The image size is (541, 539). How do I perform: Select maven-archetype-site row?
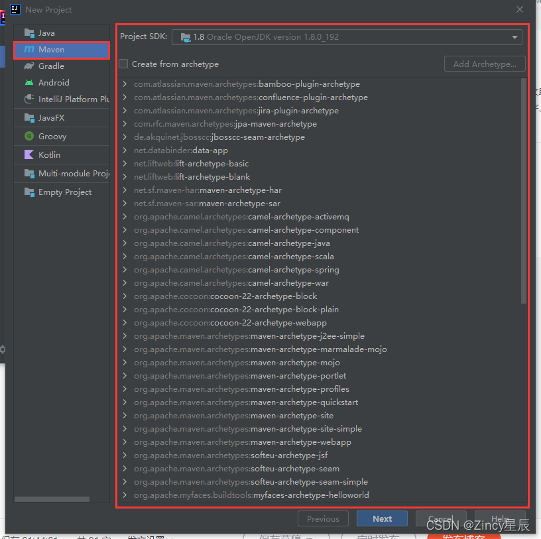tap(320, 416)
